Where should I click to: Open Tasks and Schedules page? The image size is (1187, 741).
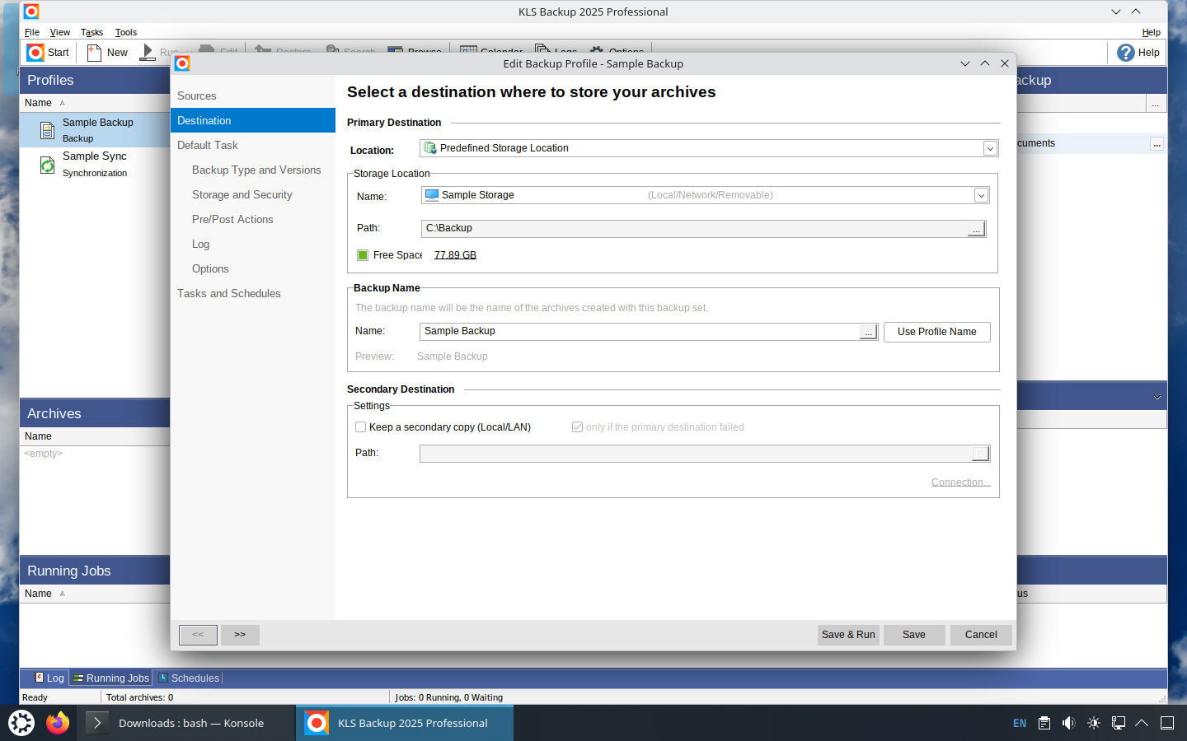coord(253,293)
